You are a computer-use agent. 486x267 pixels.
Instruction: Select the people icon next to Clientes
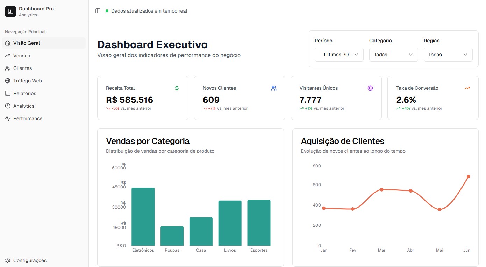(x=7, y=68)
